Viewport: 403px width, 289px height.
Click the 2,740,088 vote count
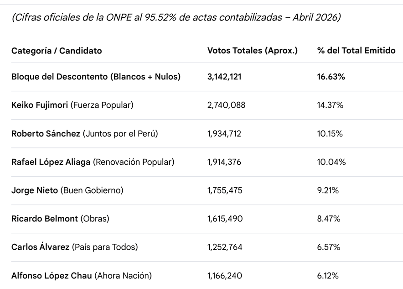(x=226, y=105)
